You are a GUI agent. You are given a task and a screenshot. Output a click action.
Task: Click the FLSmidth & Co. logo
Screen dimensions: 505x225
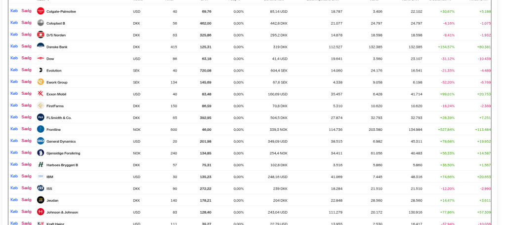[41, 117]
